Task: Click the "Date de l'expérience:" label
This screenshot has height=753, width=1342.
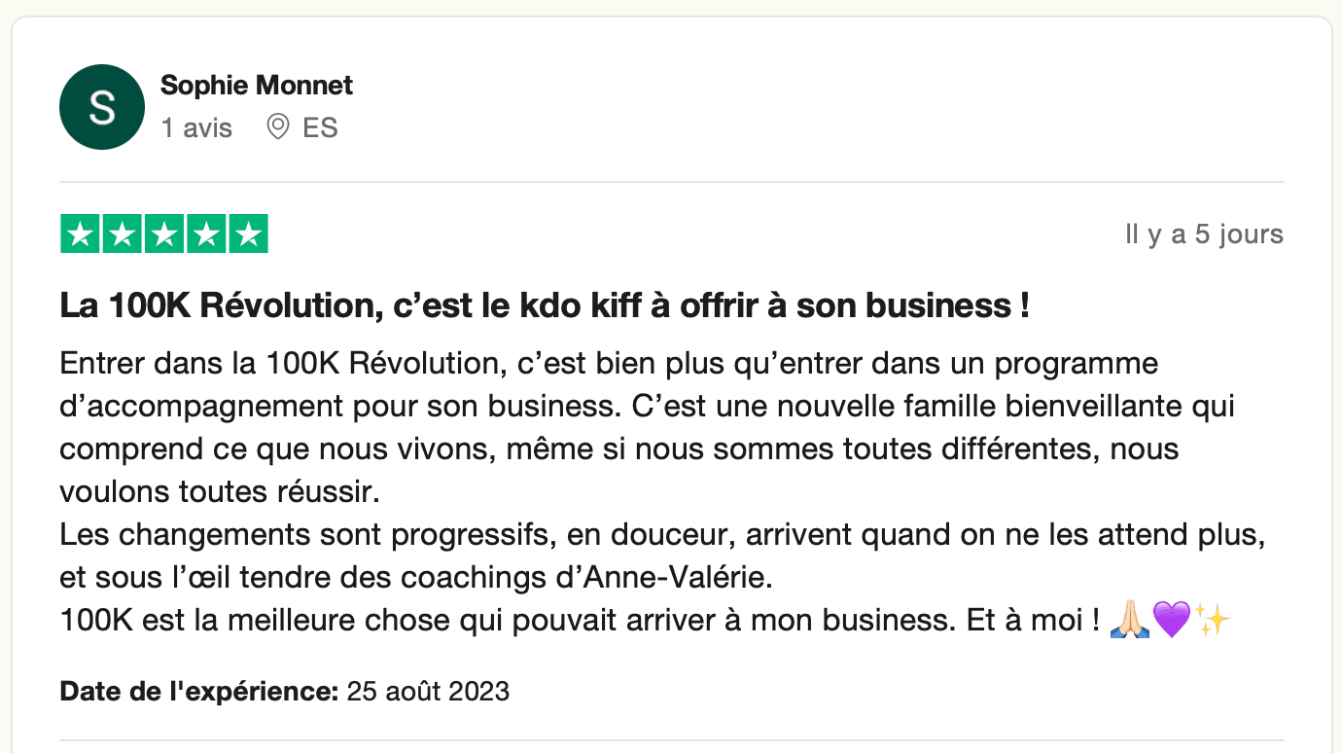Action: click(x=199, y=692)
